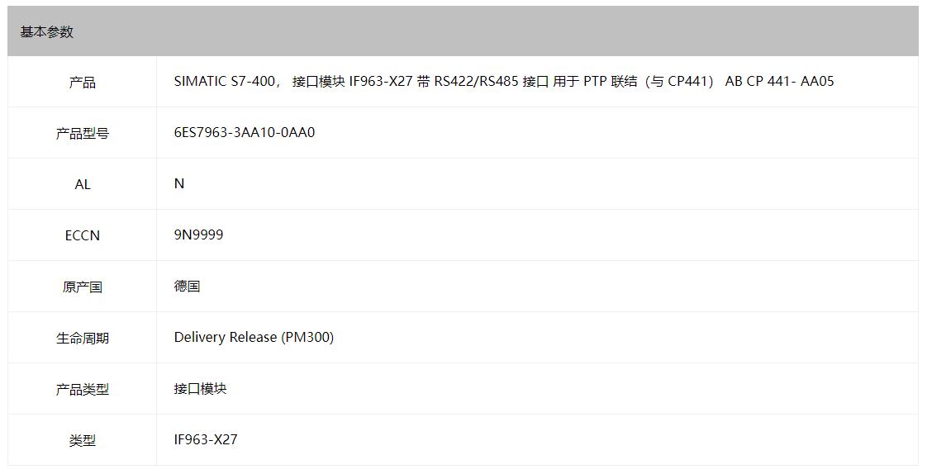Click the 产品类型 label cell
The height and width of the screenshot is (474, 927).
[82, 390]
